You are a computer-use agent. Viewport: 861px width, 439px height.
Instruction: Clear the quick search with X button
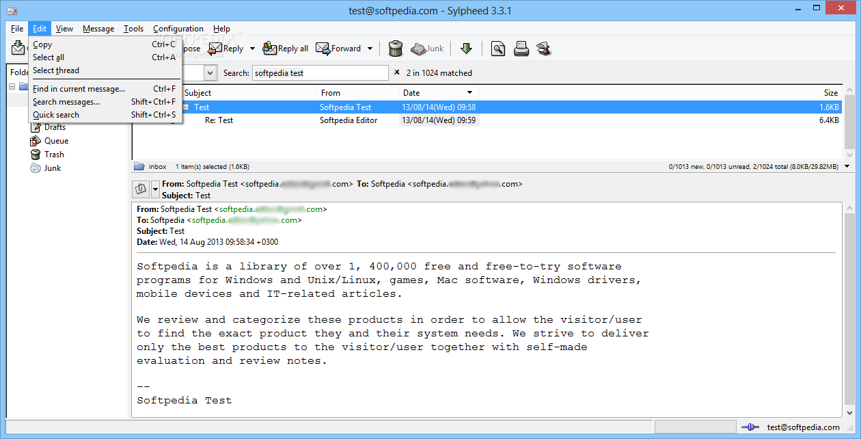pos(397,72)
